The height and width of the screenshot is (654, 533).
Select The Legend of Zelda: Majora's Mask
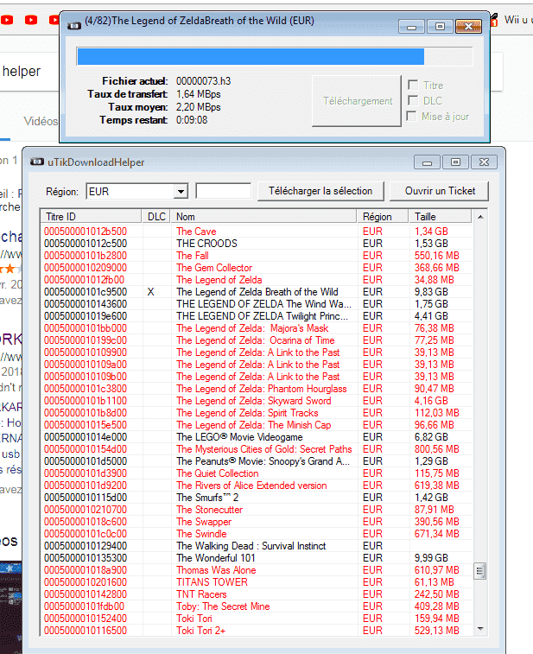(257, 327)
